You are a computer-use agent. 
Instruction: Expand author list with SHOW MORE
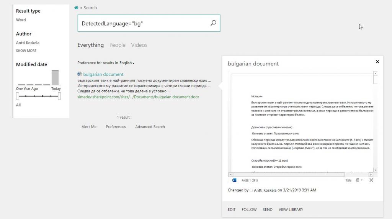[x=26, y=51]
